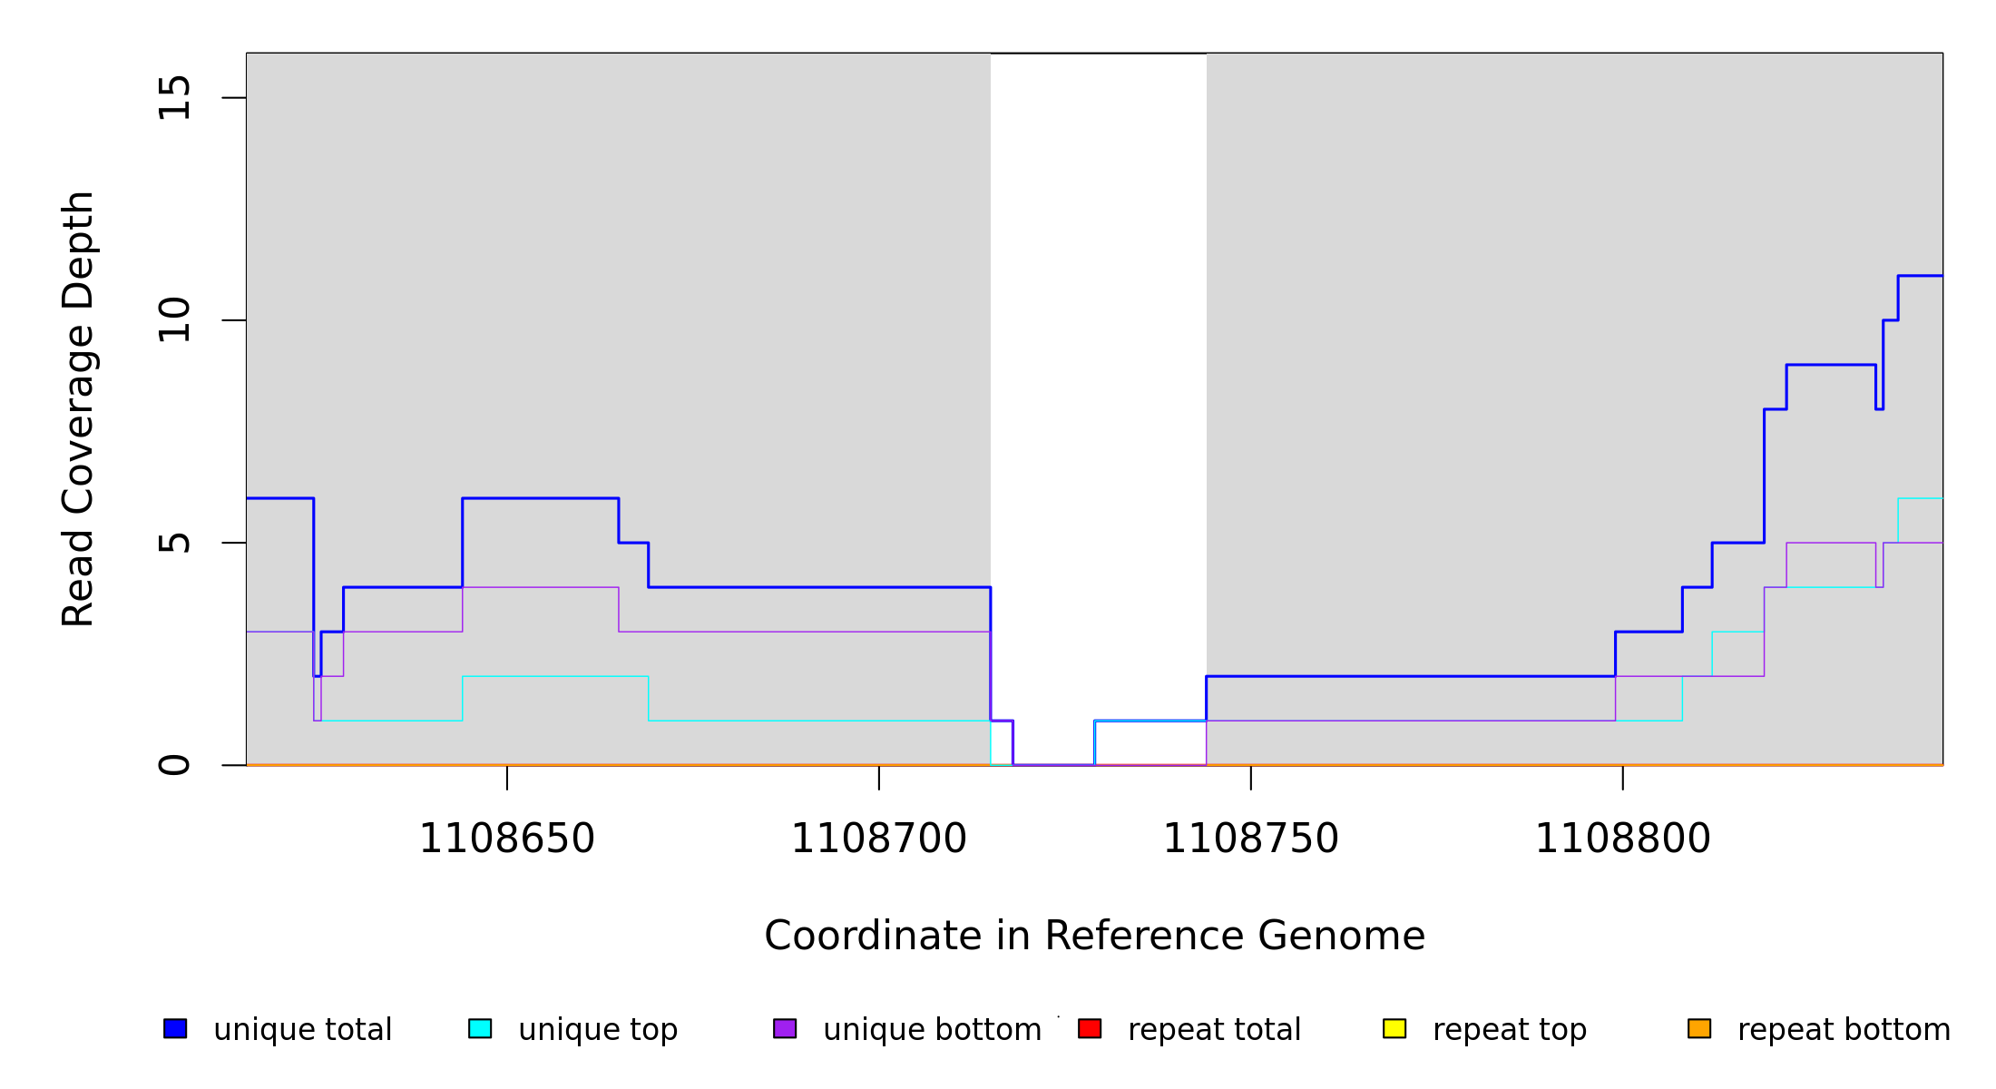Image resolution: width=1996 pixels, height=1089 pixels.
Task: Click the 1108650 x-axis tick label
Action: point(507,839)
